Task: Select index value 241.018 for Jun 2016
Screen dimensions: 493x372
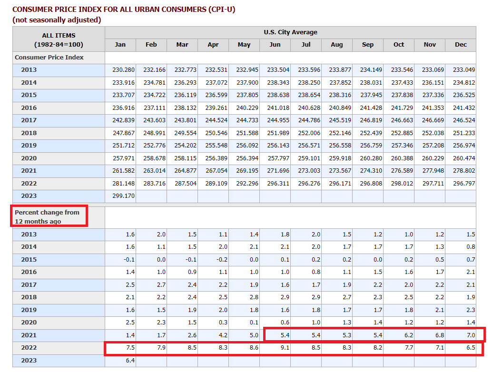Action: (278, 108)
